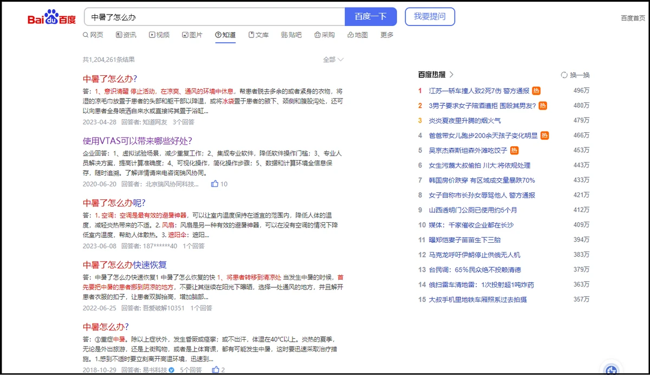650x375 pixels.
Task: Click the date 2022-06-25
Action: [x=100, y=308]
